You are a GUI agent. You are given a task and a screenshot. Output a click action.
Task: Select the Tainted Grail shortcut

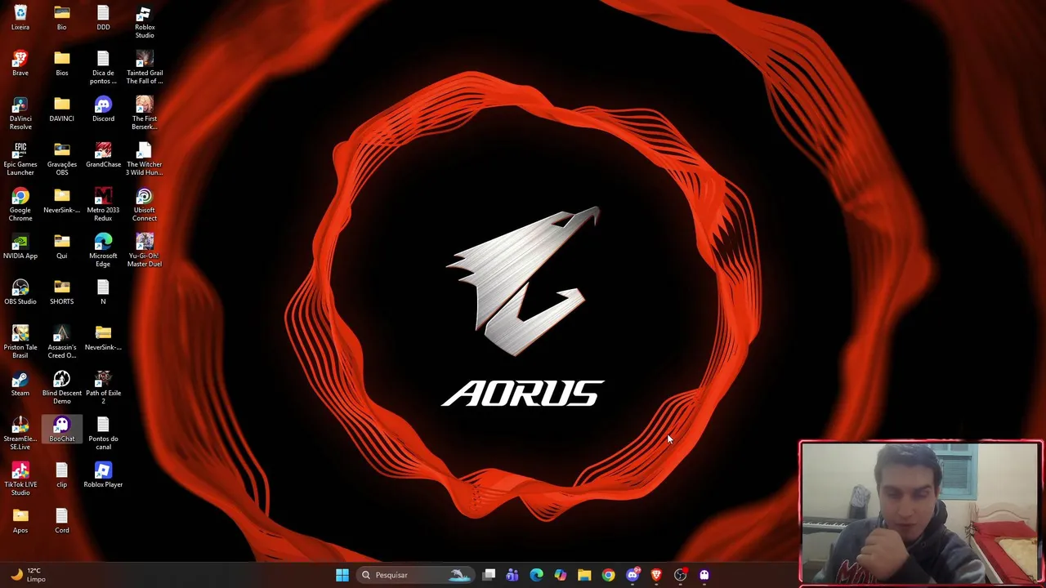pyautogui.click(x=145, y=68)
